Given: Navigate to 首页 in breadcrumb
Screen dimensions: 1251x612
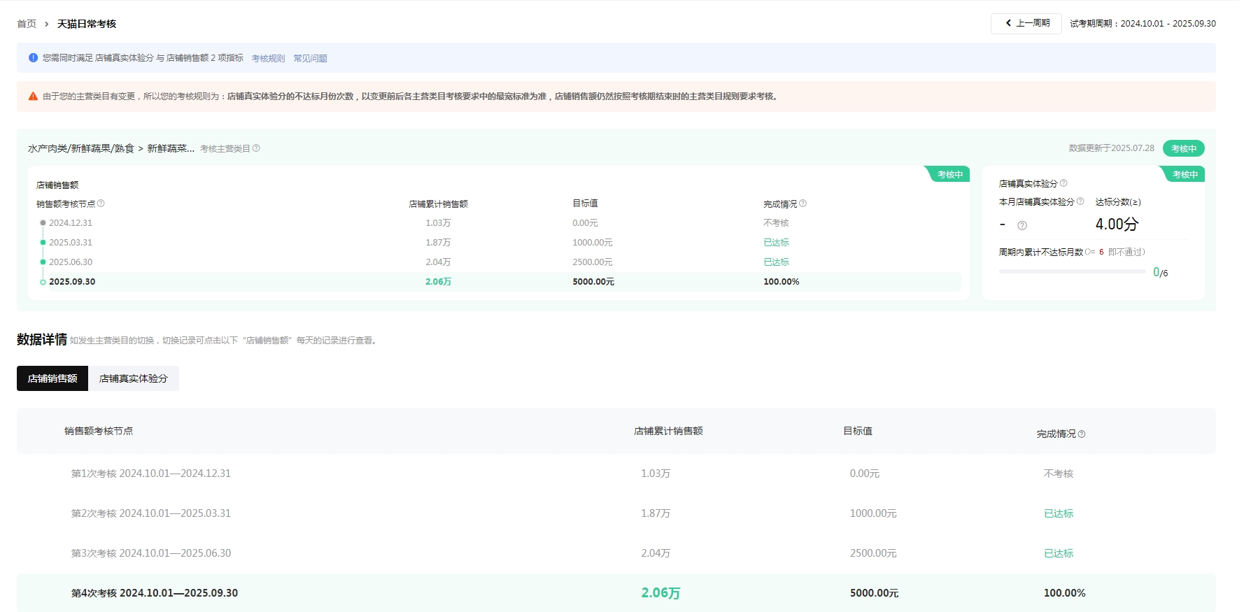Looking at the screenshot, I should click(x=27, y=24).
